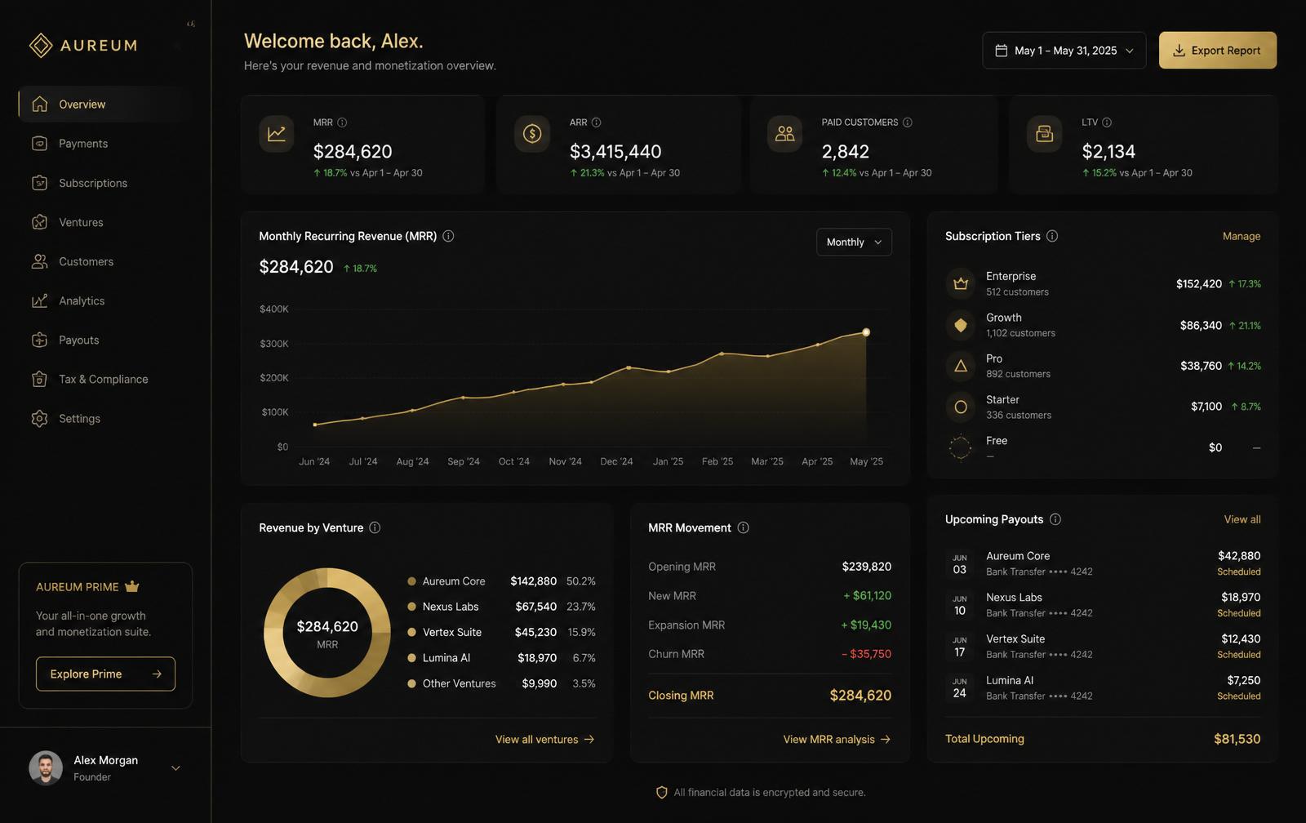Viewport: 1306px width, 823px height.
Task: Click the info icon beside Subscription Tiers
Action: pyautogui.click(x=1052, y=236)
